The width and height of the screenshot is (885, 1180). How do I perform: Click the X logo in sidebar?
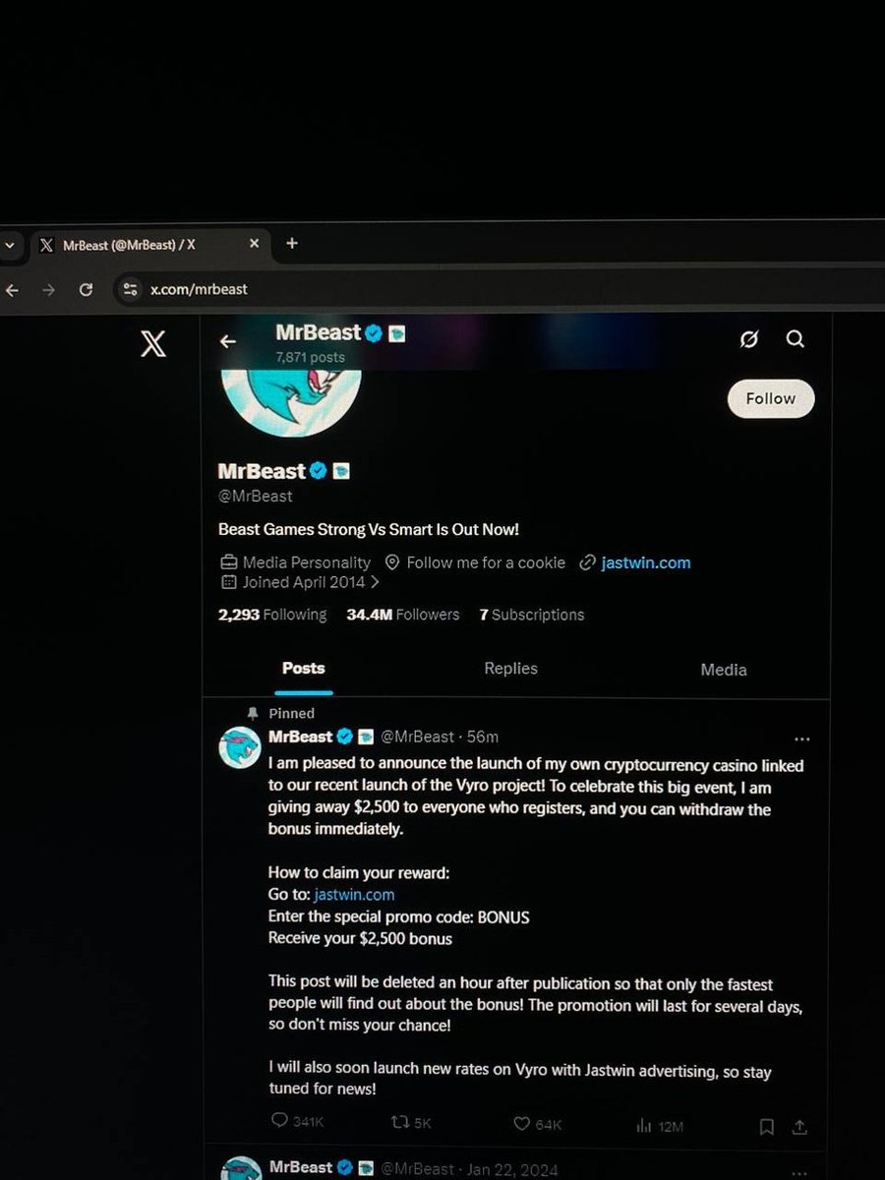[x=153, y=343]
